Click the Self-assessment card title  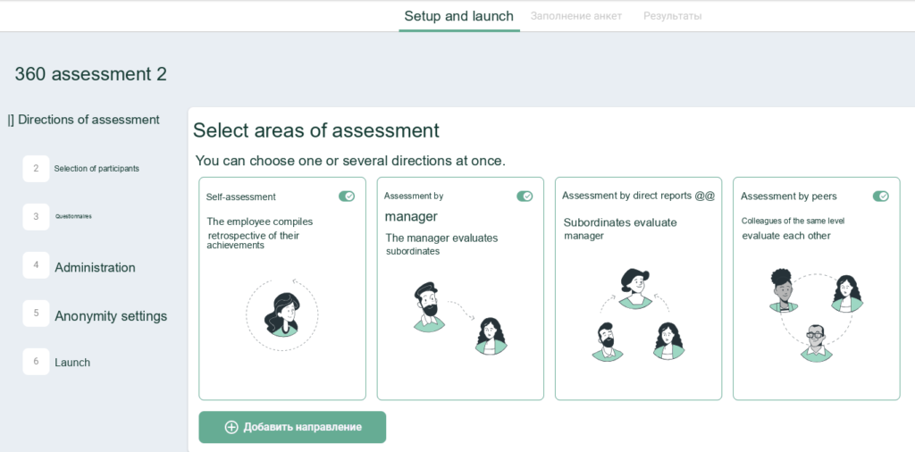point(241,197)
